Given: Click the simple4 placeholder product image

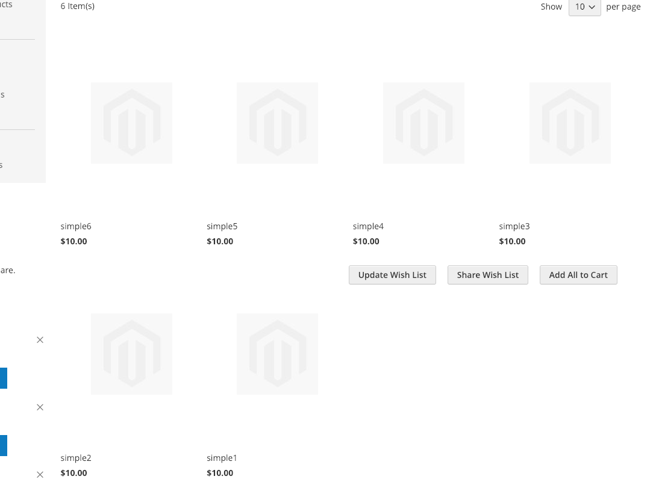Looking at the screenshot, I should 424,123.
